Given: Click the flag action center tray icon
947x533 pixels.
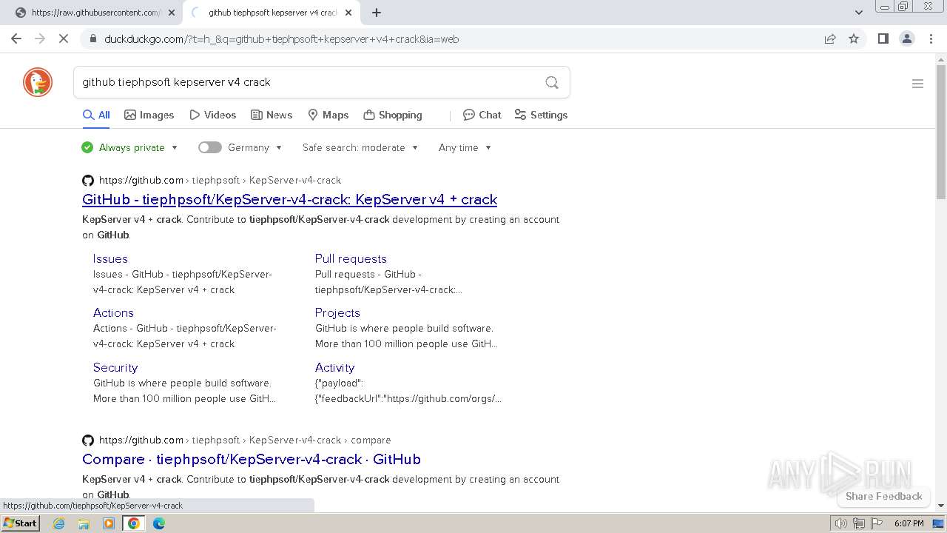Looking at the screenshot, I should click(x=876, y=523).
